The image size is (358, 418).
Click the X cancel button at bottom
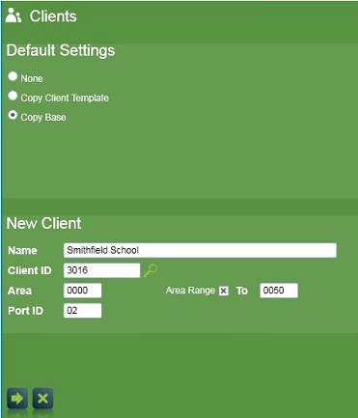click(x=42, y=399)
